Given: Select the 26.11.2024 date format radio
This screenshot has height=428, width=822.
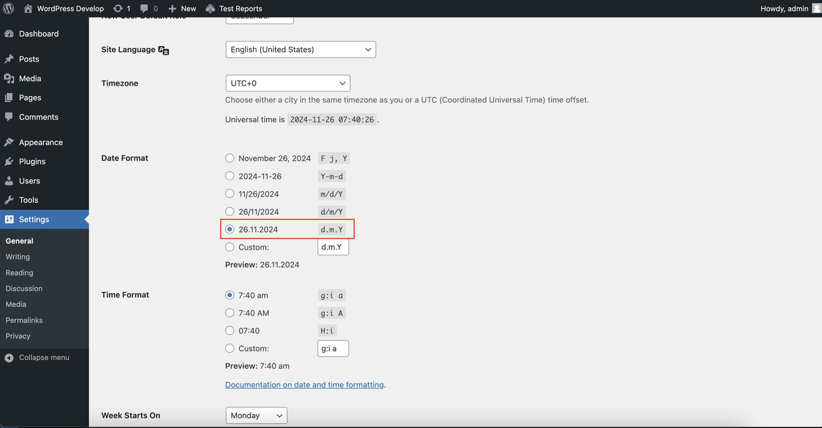Looking at the screenshot, I should [230, 229].
